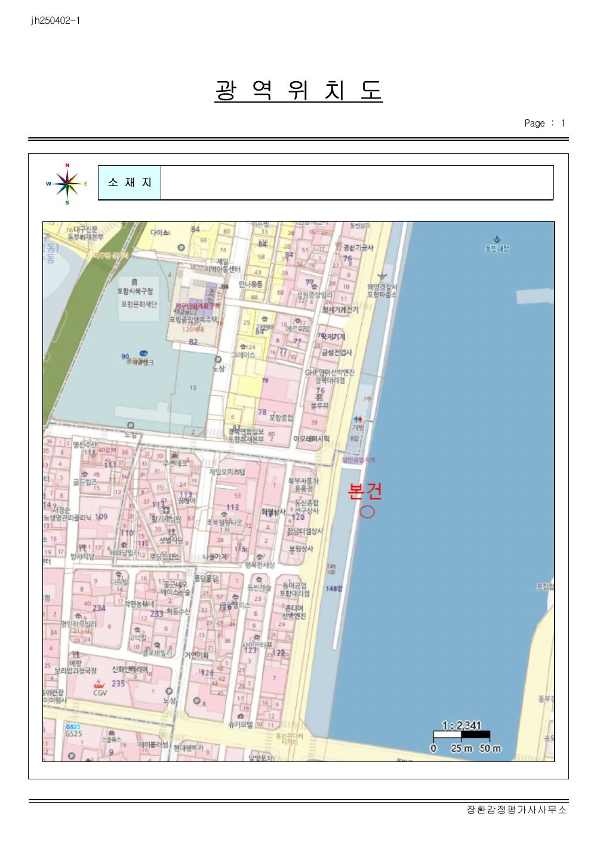Screen dimensions: 597x845
Task: Click the document number jh250402-1
Action: (x=55, y=21)
